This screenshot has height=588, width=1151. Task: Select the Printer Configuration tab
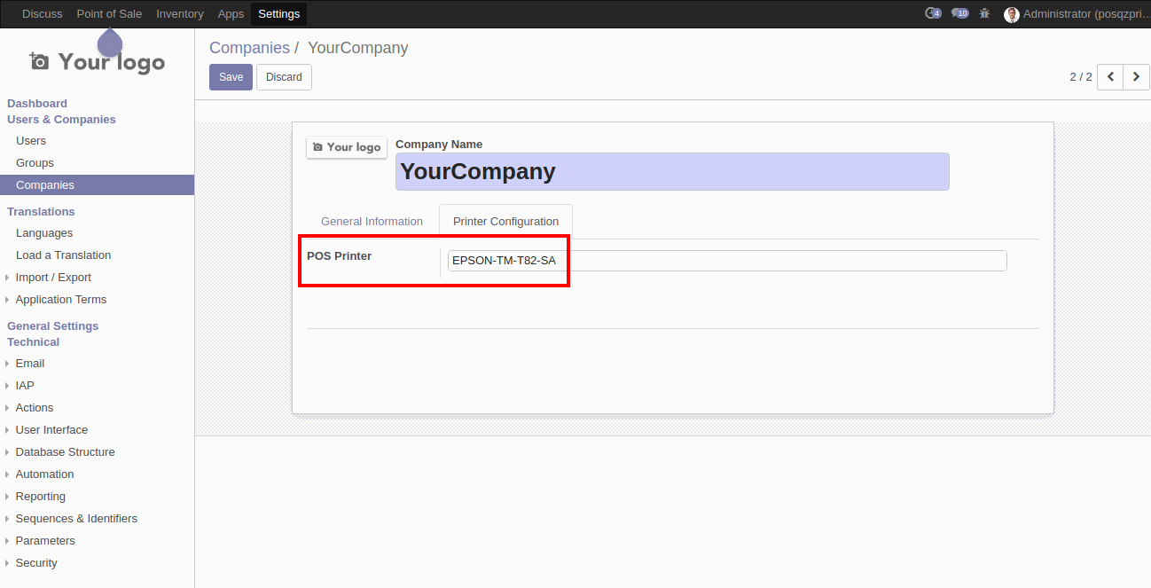(x=505, y=222)
